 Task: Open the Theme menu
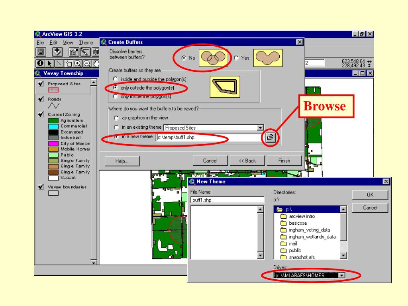coord(86,42)
